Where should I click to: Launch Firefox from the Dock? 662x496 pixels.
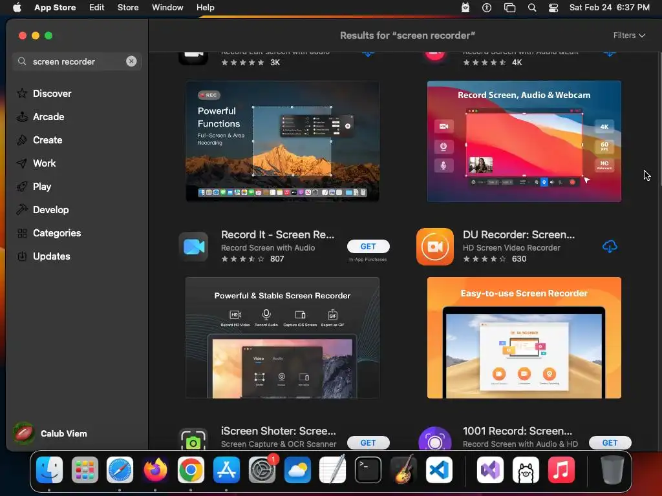pyautogui.click(x=155, y=470)
